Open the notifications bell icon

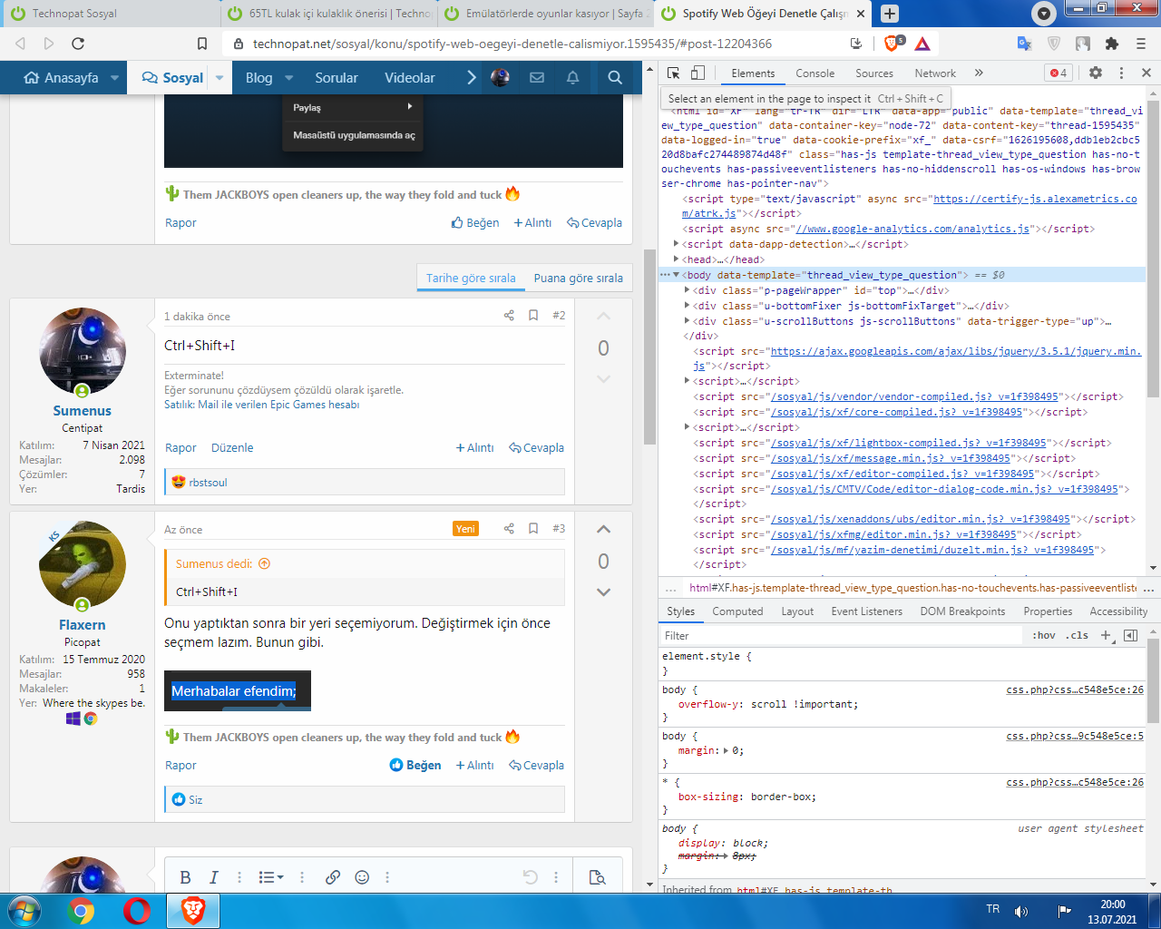point(572,78)
